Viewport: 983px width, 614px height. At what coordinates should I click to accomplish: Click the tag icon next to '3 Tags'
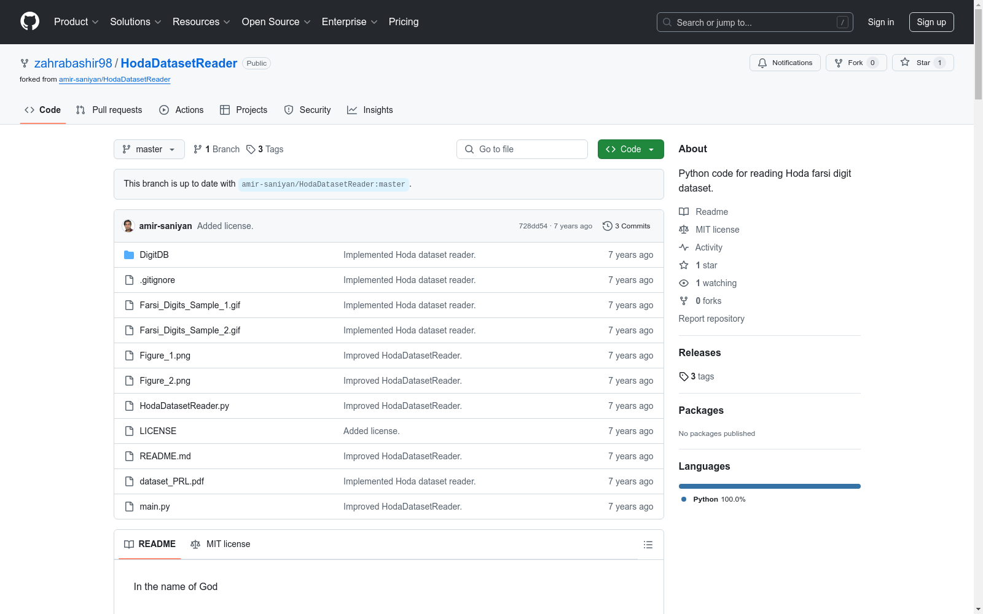251,149
